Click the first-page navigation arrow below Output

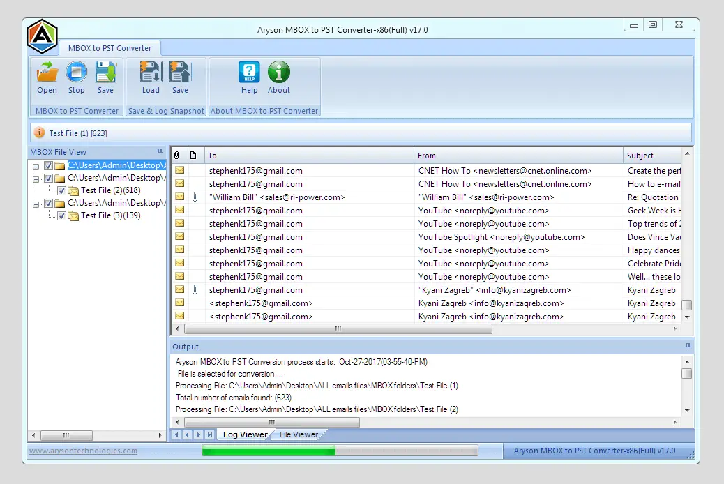[176, 434]
